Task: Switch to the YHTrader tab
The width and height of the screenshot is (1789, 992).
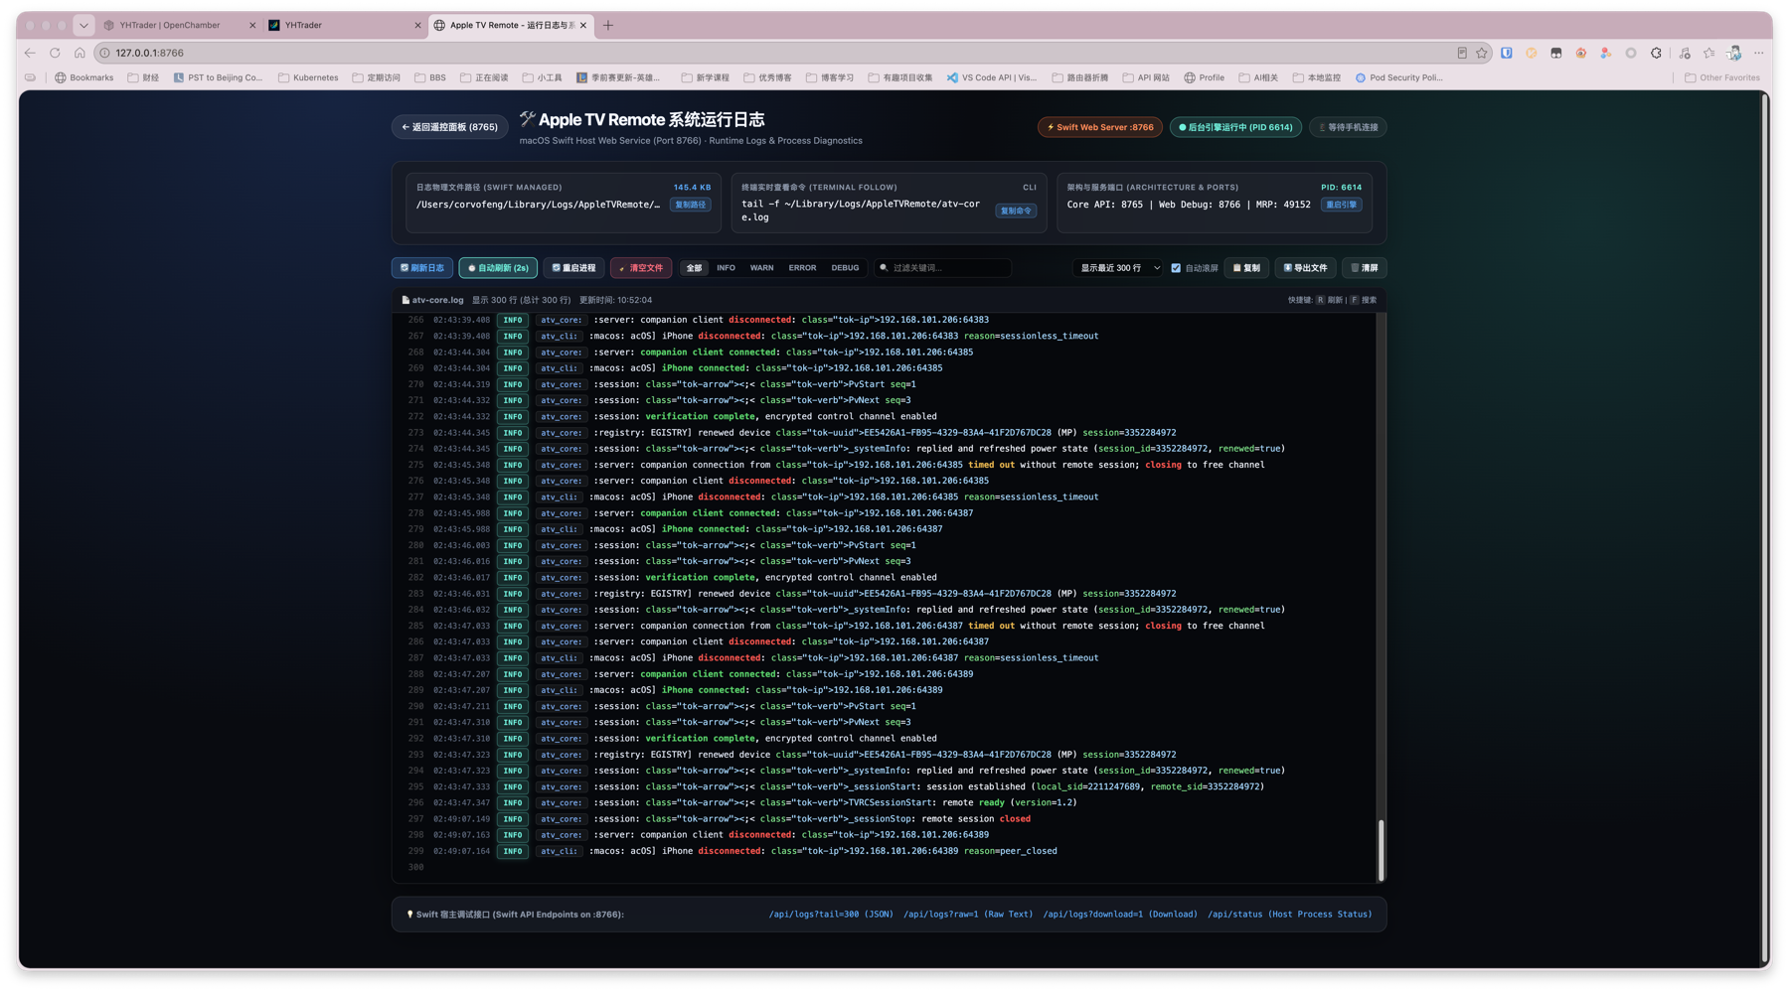Action: 343,25
